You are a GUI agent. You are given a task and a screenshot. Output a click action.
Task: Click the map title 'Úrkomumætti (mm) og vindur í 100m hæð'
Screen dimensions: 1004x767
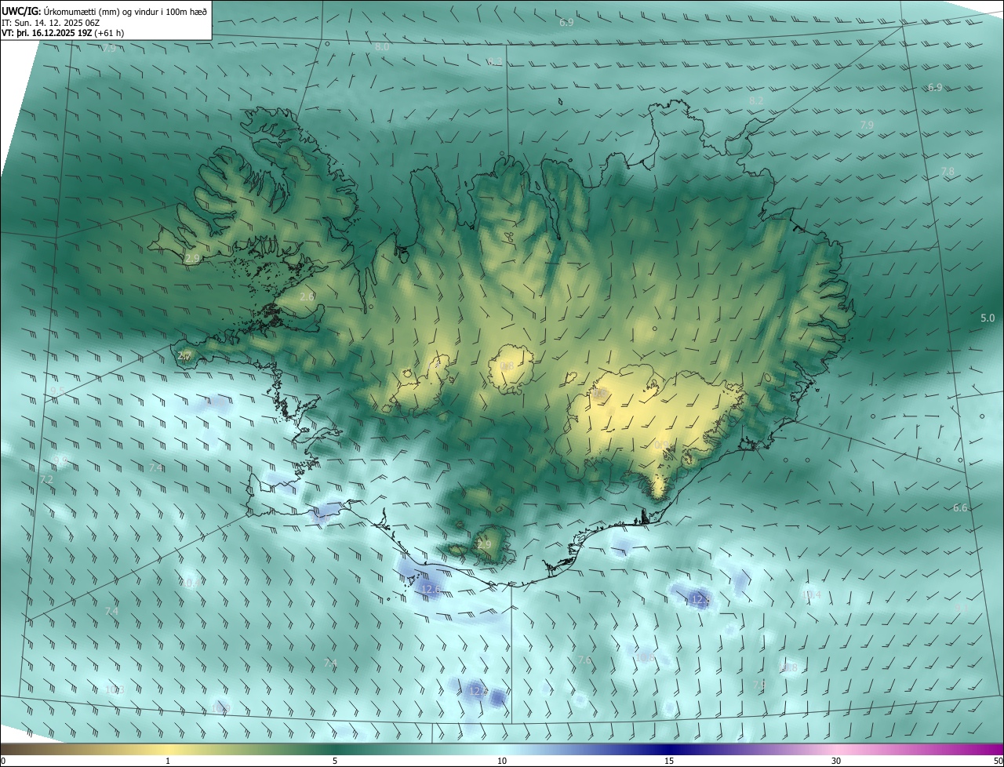125,10
